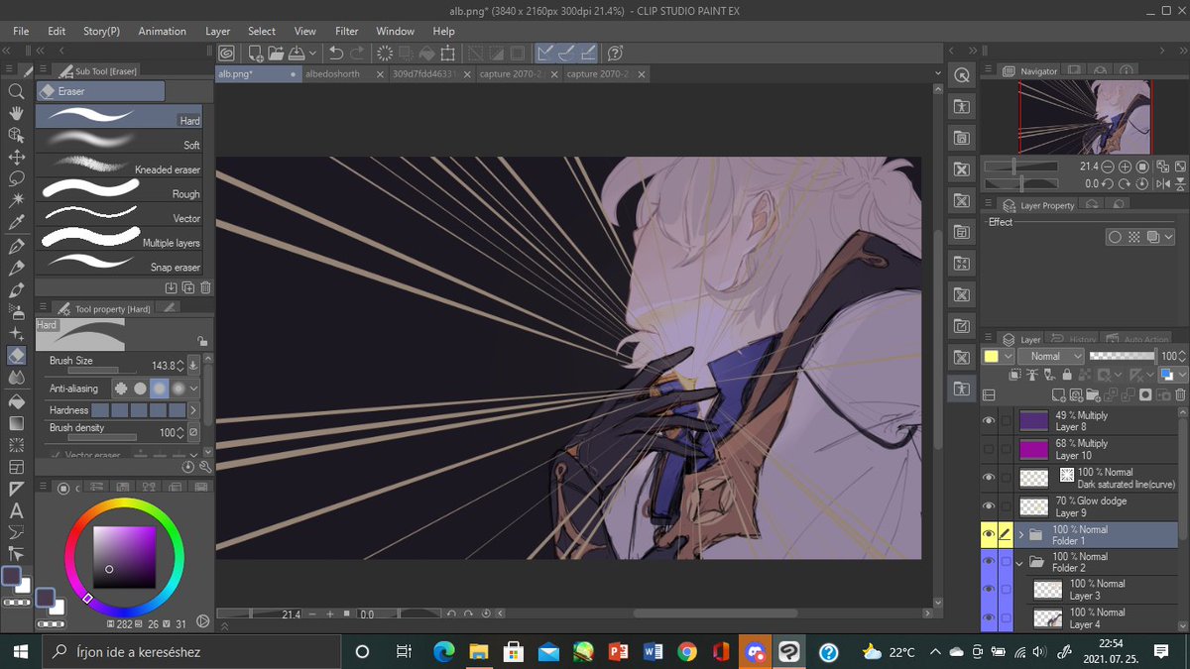Toggle Snap to ruler in toolbar
Image resolution: width=1190 pixels, height=669 pixels.
click(x=545, y=53)
